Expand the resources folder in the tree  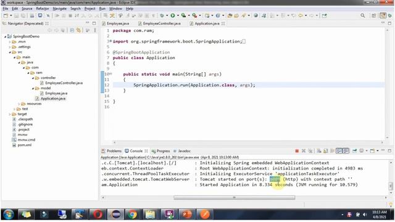(19, 104)
